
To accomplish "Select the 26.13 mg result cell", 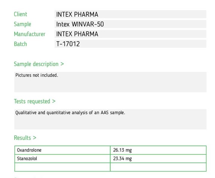I will (x=158, y=150).
